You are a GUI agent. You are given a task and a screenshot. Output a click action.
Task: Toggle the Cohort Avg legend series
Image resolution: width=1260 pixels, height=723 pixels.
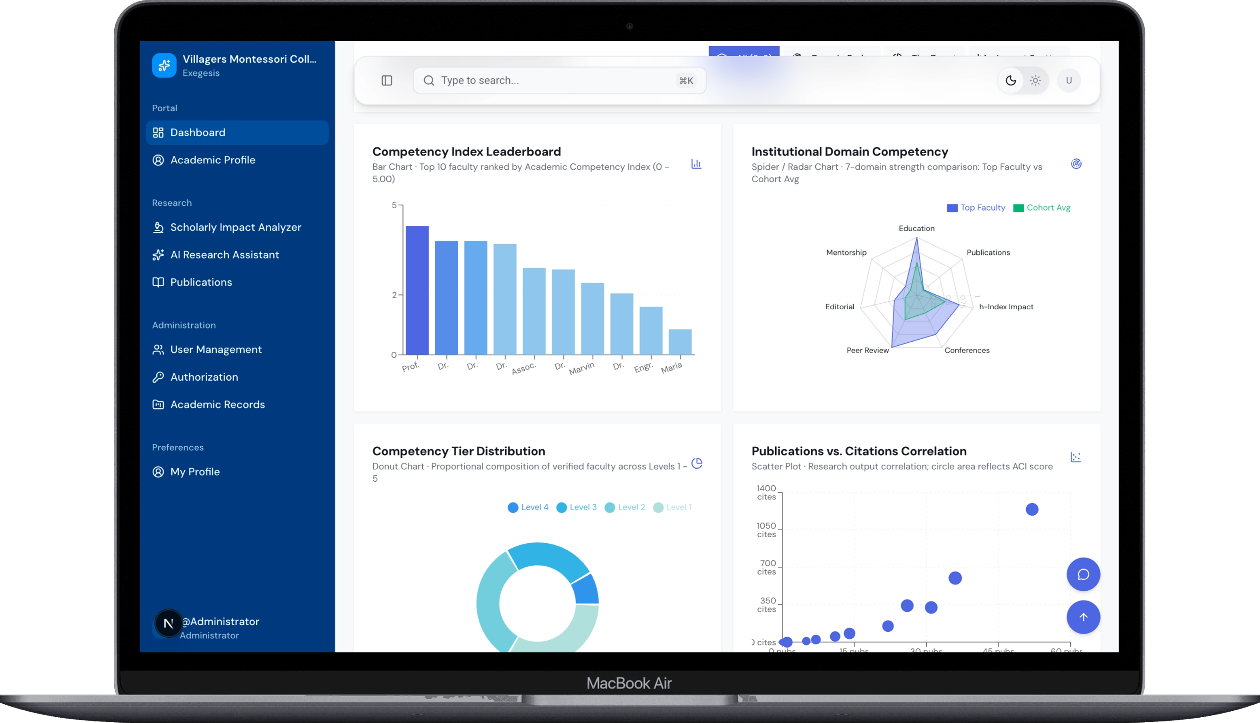1041,207
